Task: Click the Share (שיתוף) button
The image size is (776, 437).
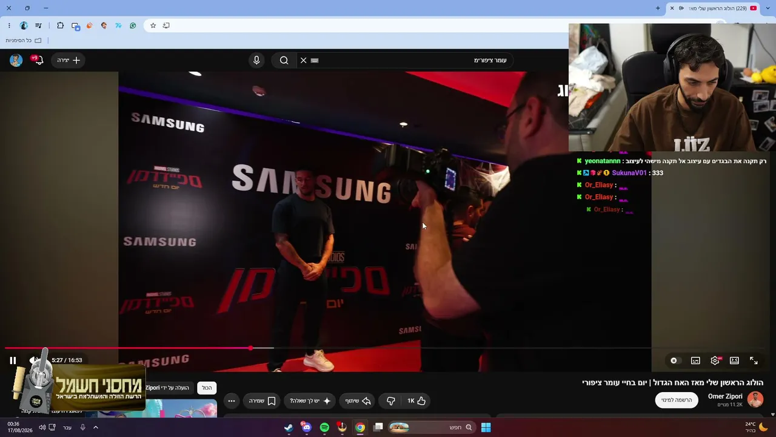Action: (x=358, y=401)
